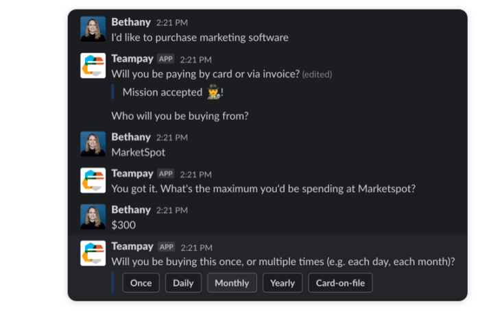Click the Once button
This screenshot has height=311, width=480.
click(x=141, y=283)
